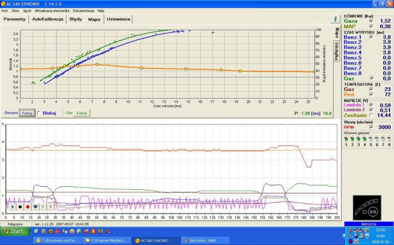The width and height of the screenshot is (394, 245).
Task: Toggle the Zasilanie voltage checkbox
Action: pos(371,115)
